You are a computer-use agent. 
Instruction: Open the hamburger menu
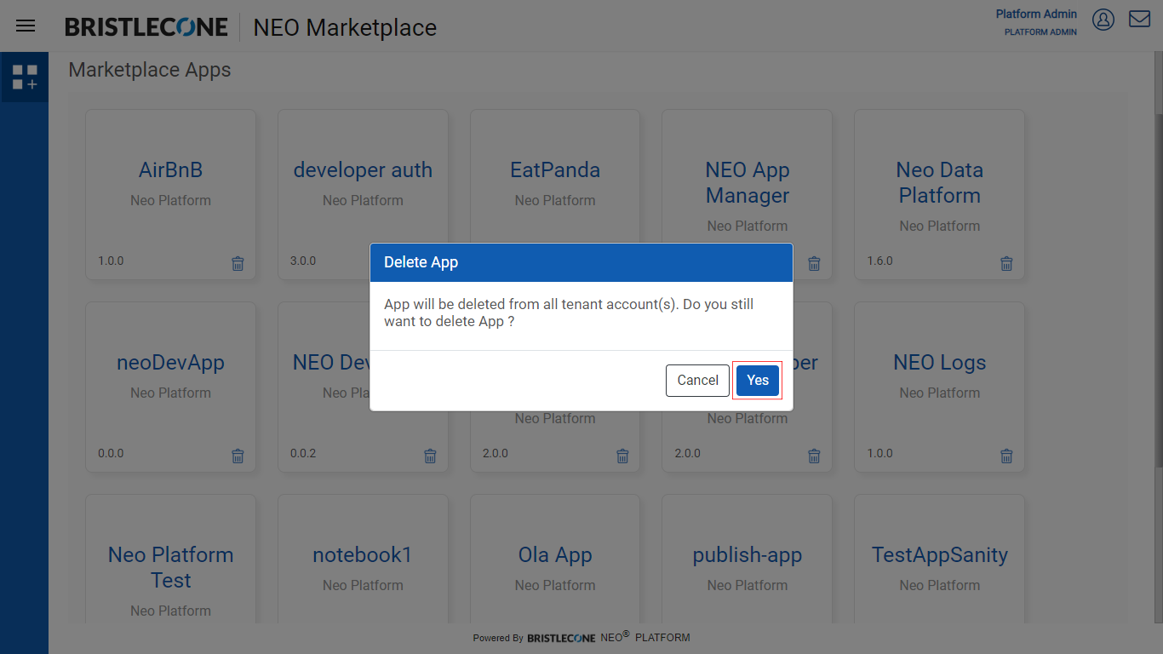click(26, 26)
